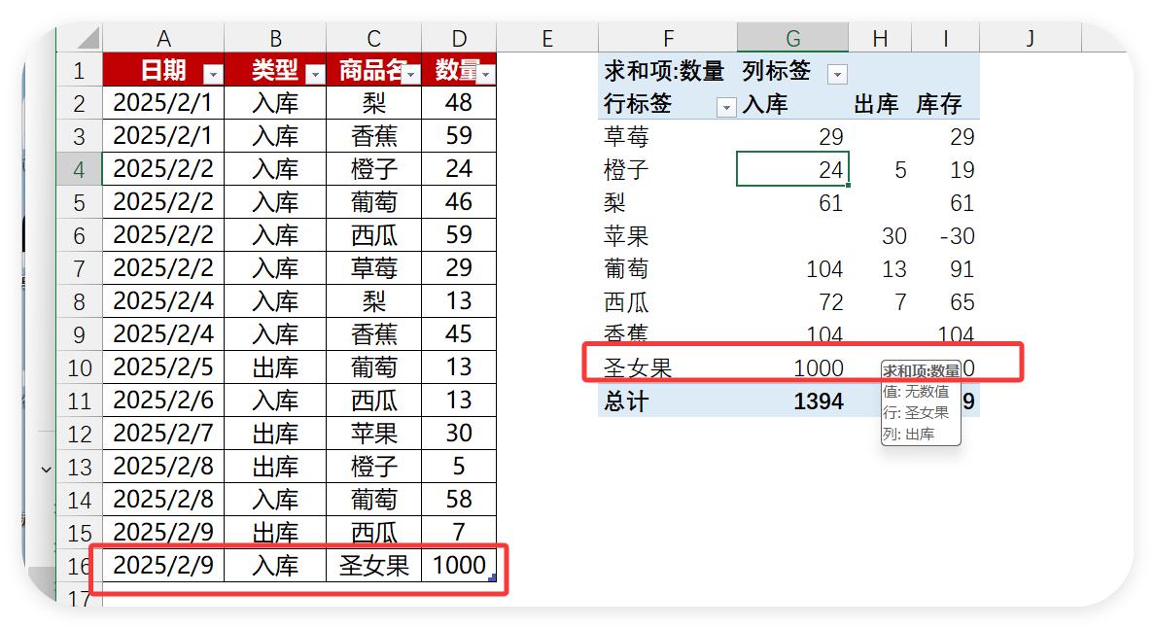Screen dimensions: 1155x628
Task: Open the 行标签 pivot filter dropdown
Action: (x=726, y=108)
